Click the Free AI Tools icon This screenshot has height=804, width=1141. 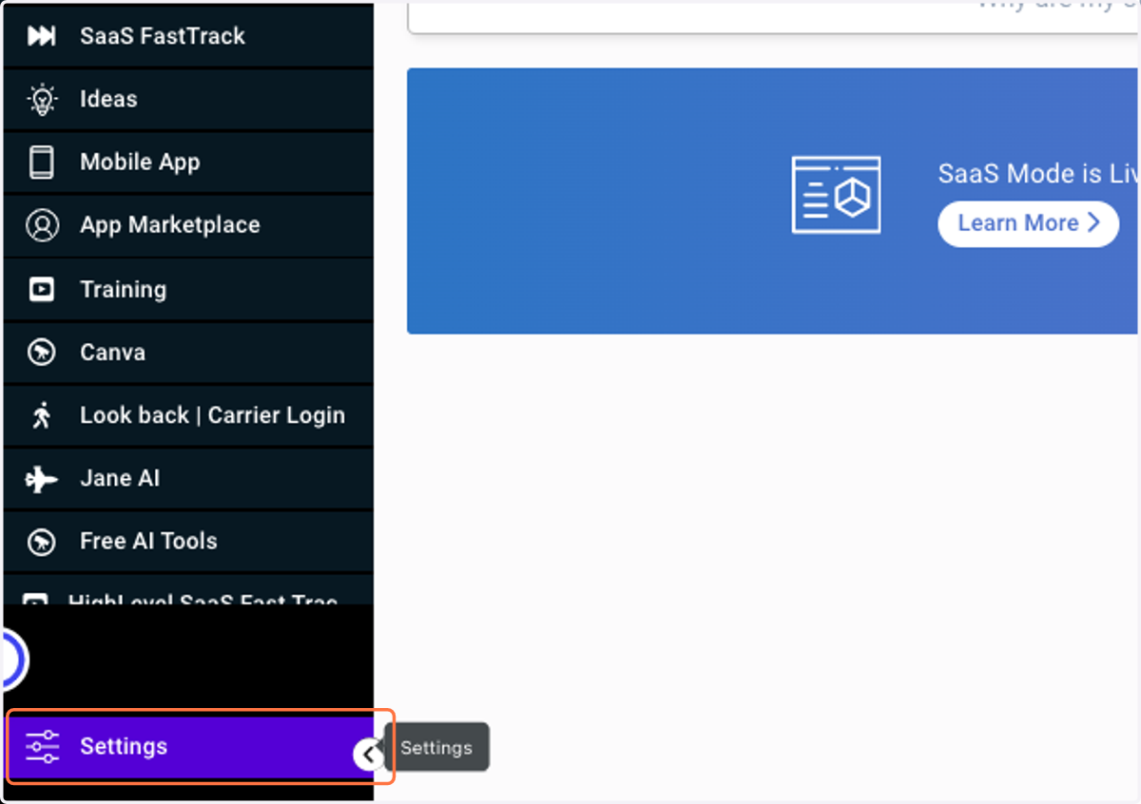point(41,542)
